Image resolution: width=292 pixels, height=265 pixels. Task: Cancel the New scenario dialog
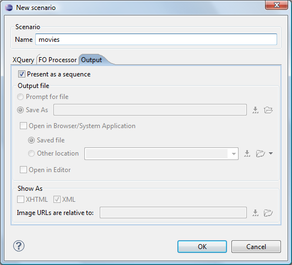point(256,247)
